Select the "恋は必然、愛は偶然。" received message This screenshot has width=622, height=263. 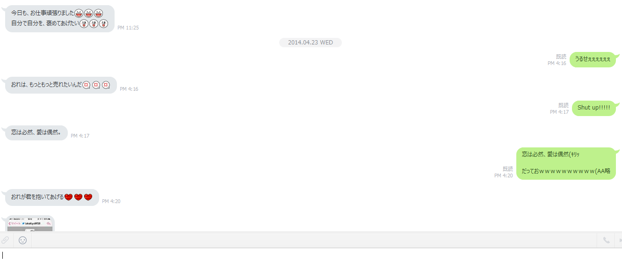point(36,132)
